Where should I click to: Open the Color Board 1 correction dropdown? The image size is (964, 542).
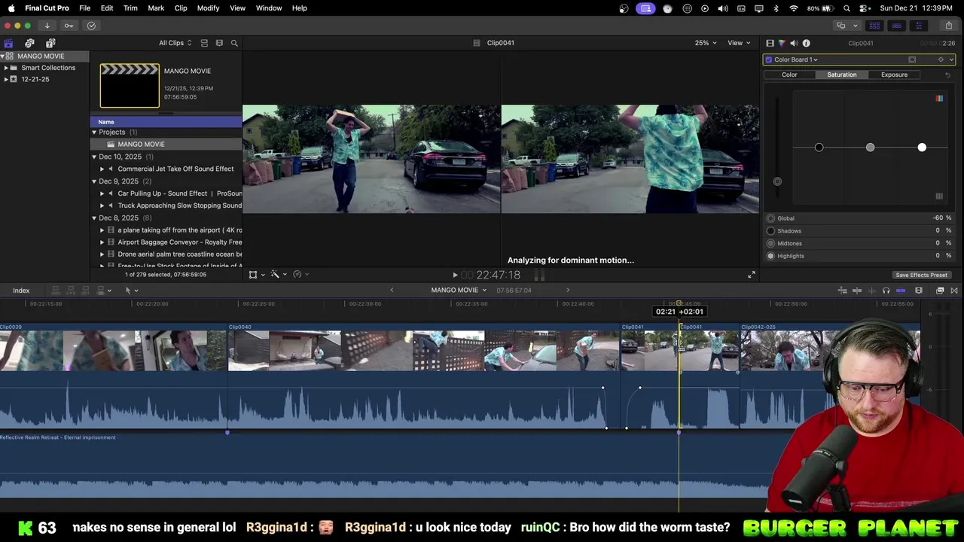pos(796,59)
